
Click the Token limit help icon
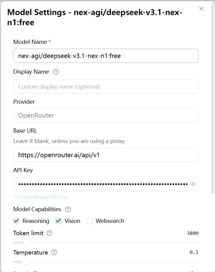point(49,233)
